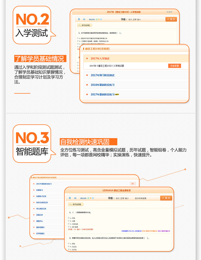
Task: Click 加入题库打印收藏夹 link
Action: (150, 231)
